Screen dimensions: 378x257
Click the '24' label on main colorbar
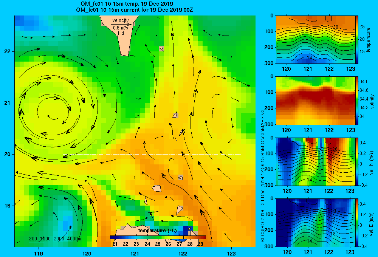pos(147,244)
